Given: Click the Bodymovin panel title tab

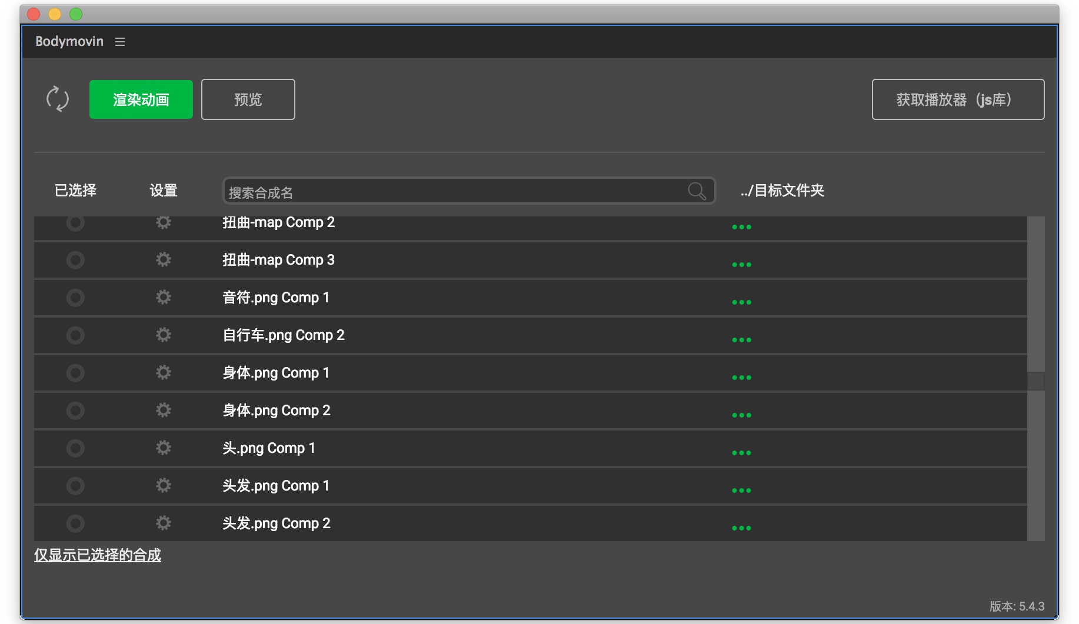Looking at the screenshot, I should (69, 41).
